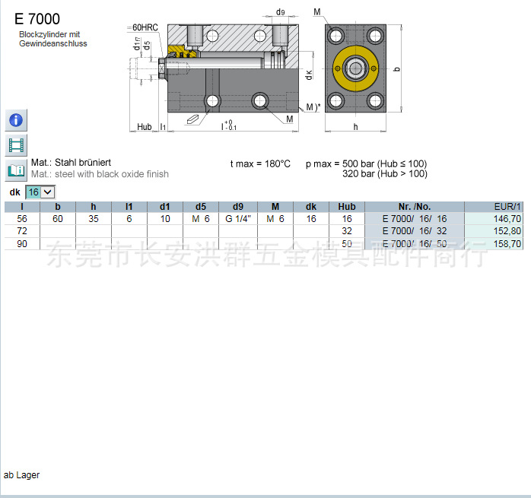Click the E 7000 product title
This screenshot has width=531, height=498.
[37, 19]
